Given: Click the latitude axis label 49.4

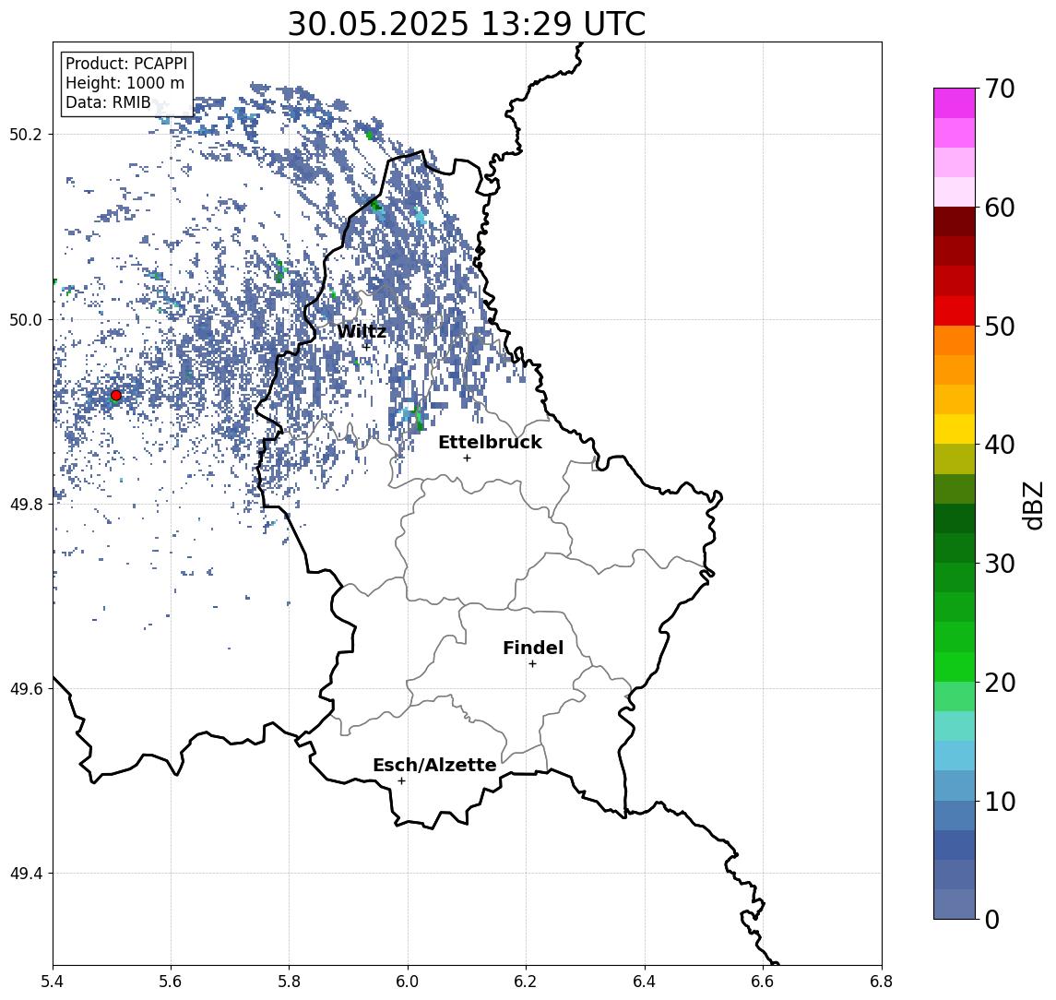Looking at the screenshot, I should [x=26, y=874].
